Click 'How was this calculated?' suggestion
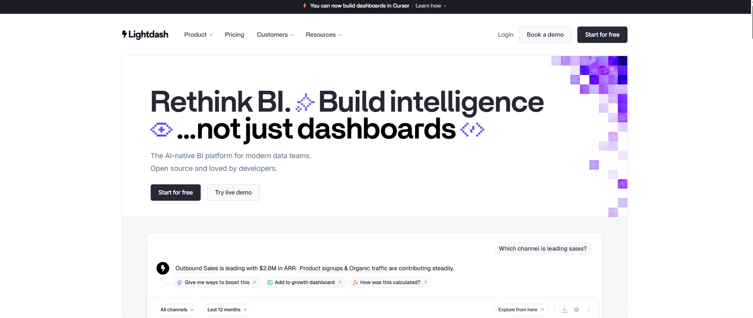The height and width of the screenshot is (318, 753). coord(390,282)
